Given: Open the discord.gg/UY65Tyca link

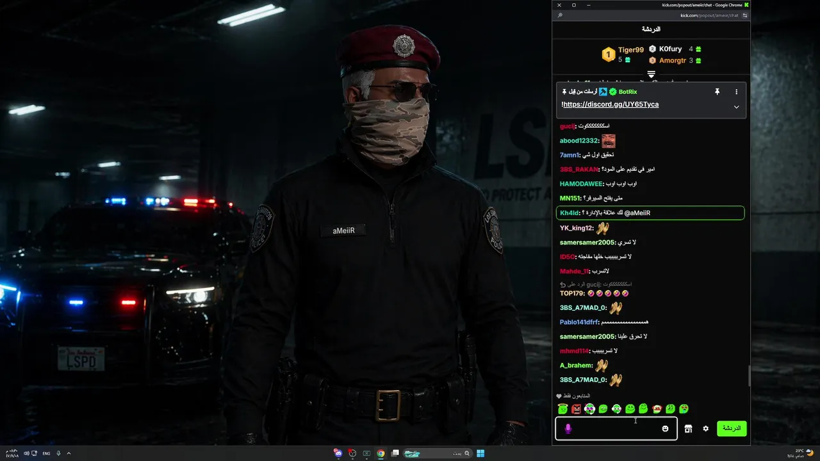Looking at the screenshot, I should (611, 104).
